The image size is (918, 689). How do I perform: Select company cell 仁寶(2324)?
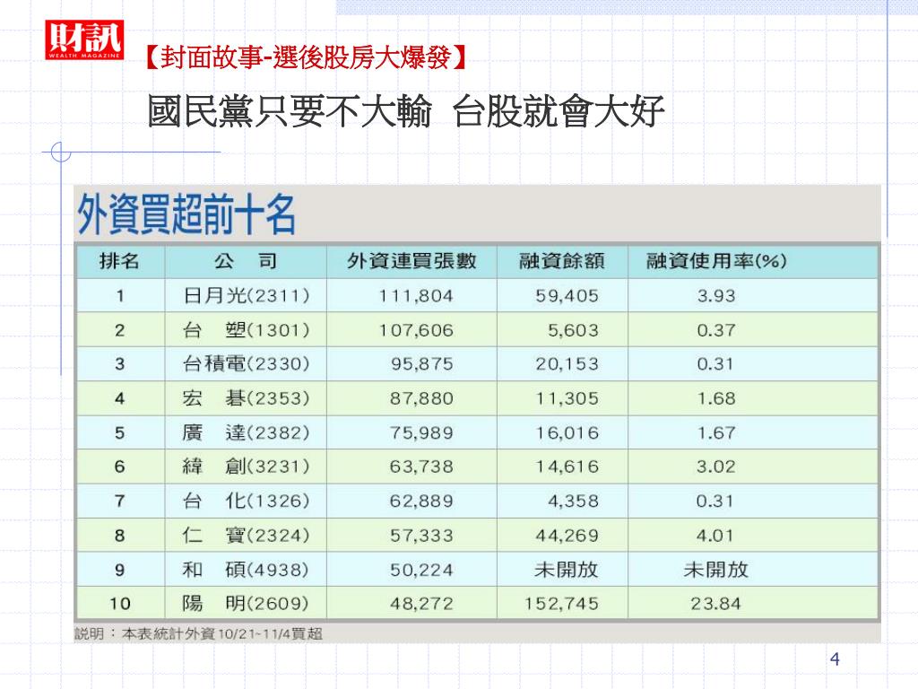pos(246,535)
